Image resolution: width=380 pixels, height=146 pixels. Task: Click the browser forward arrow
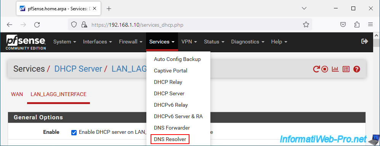(23, 24)
